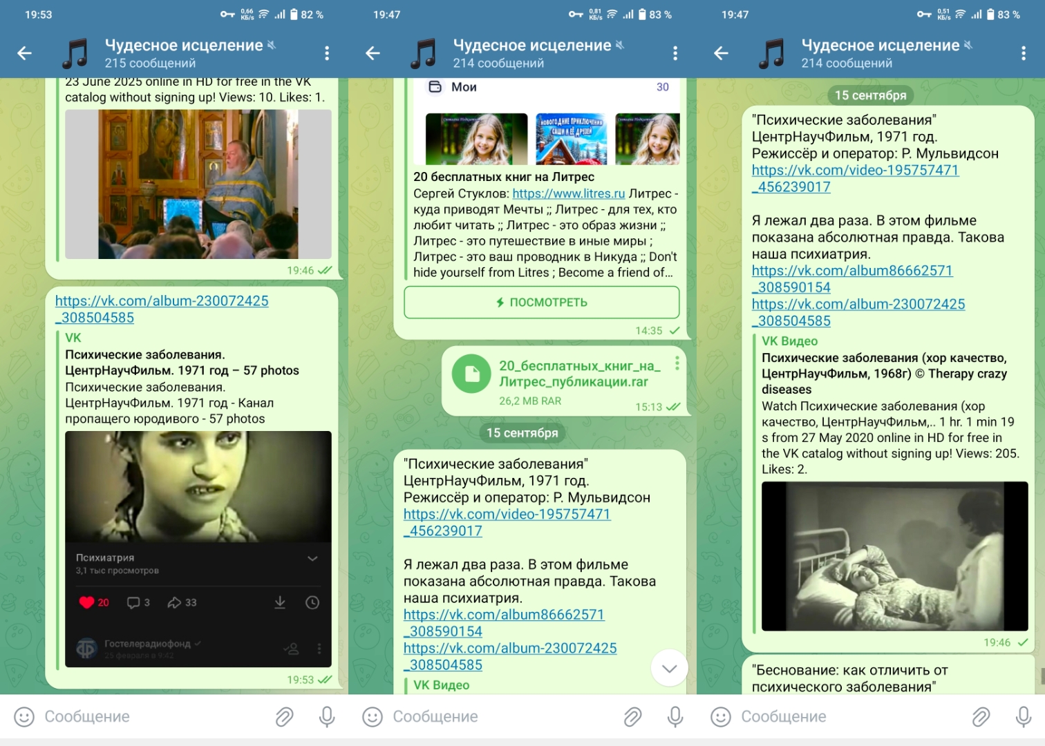Tap scroll-to-bottom chevron button in middle chat

click(669, 668)
